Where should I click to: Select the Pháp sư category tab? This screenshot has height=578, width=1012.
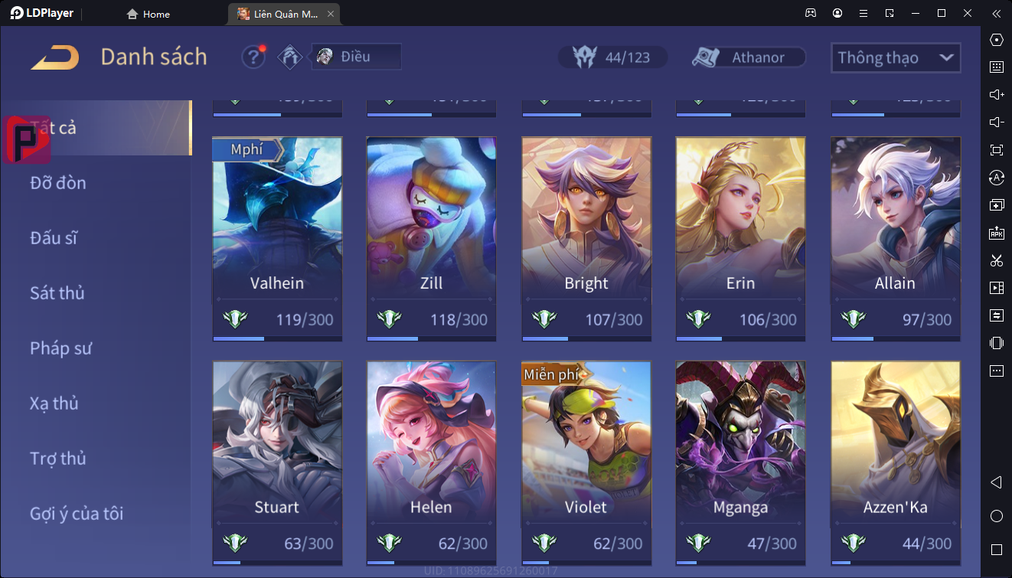tap(61, 348)
